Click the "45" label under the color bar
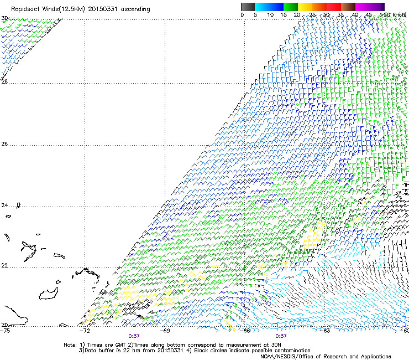 point(369,15)
